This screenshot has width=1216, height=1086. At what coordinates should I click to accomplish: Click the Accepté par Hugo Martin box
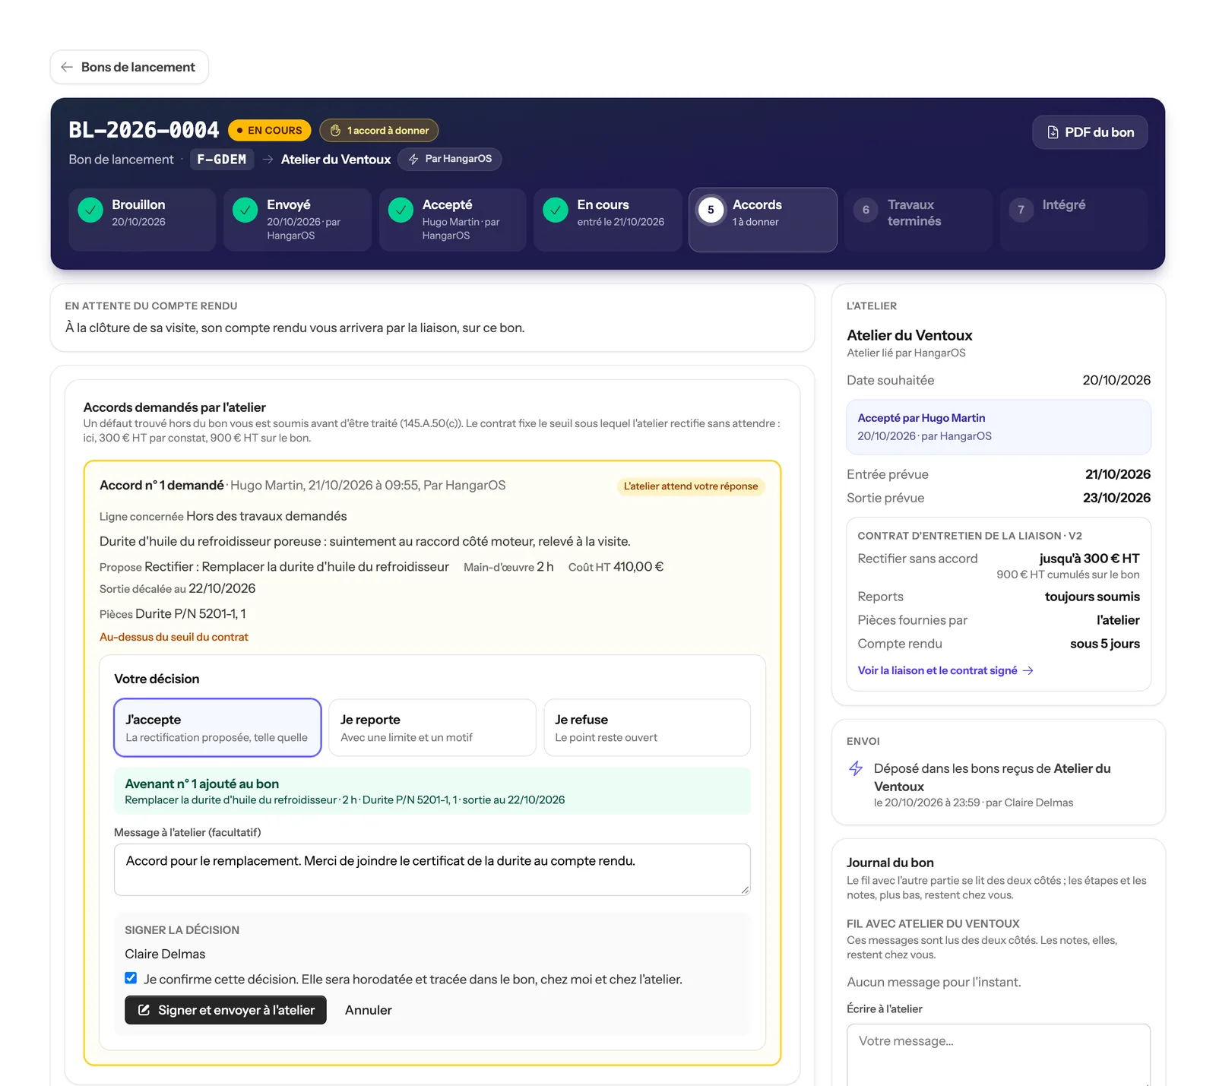tap(999, 427)
